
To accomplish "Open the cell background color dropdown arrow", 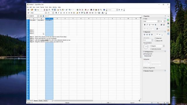I will (x=152, y=56).
